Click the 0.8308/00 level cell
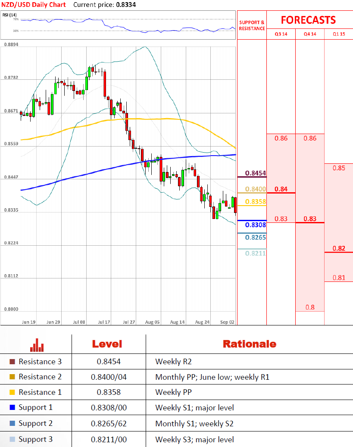The height and width of the screenshot is (447, 353). coord(109,408)
